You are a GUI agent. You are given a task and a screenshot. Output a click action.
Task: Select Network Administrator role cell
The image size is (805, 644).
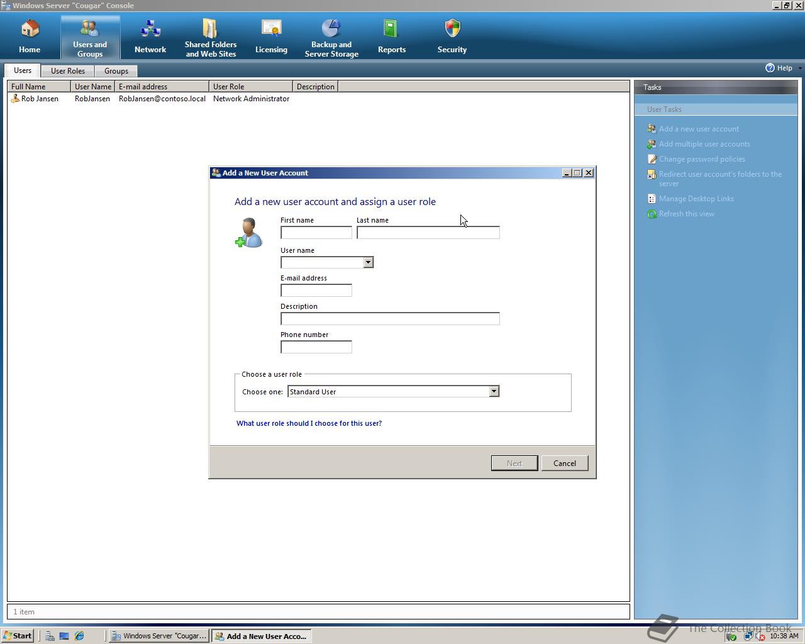pyautogui.click(x=251, y=99)
